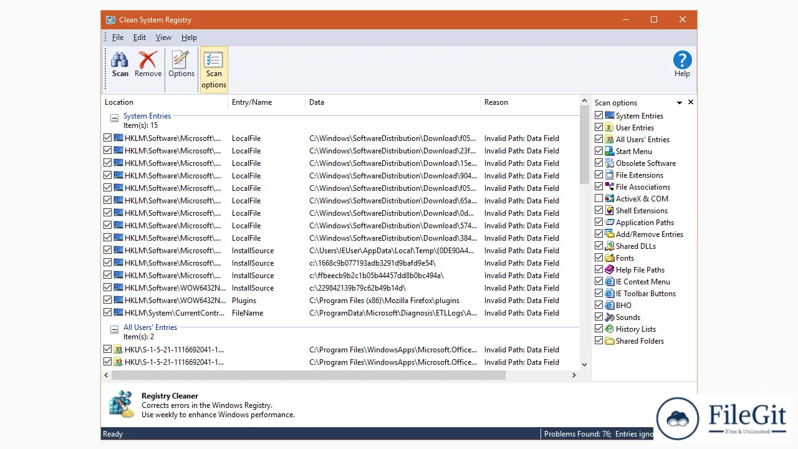Viewport: 798px width, 449px height.
Task: Click the IE Context Menu icon
Action: [610, 281]
